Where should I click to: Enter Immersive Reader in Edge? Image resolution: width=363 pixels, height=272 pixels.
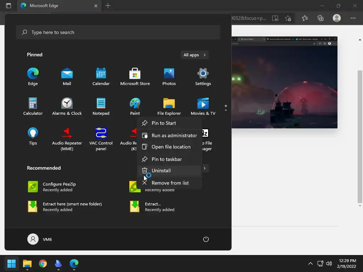coord(275,18)
